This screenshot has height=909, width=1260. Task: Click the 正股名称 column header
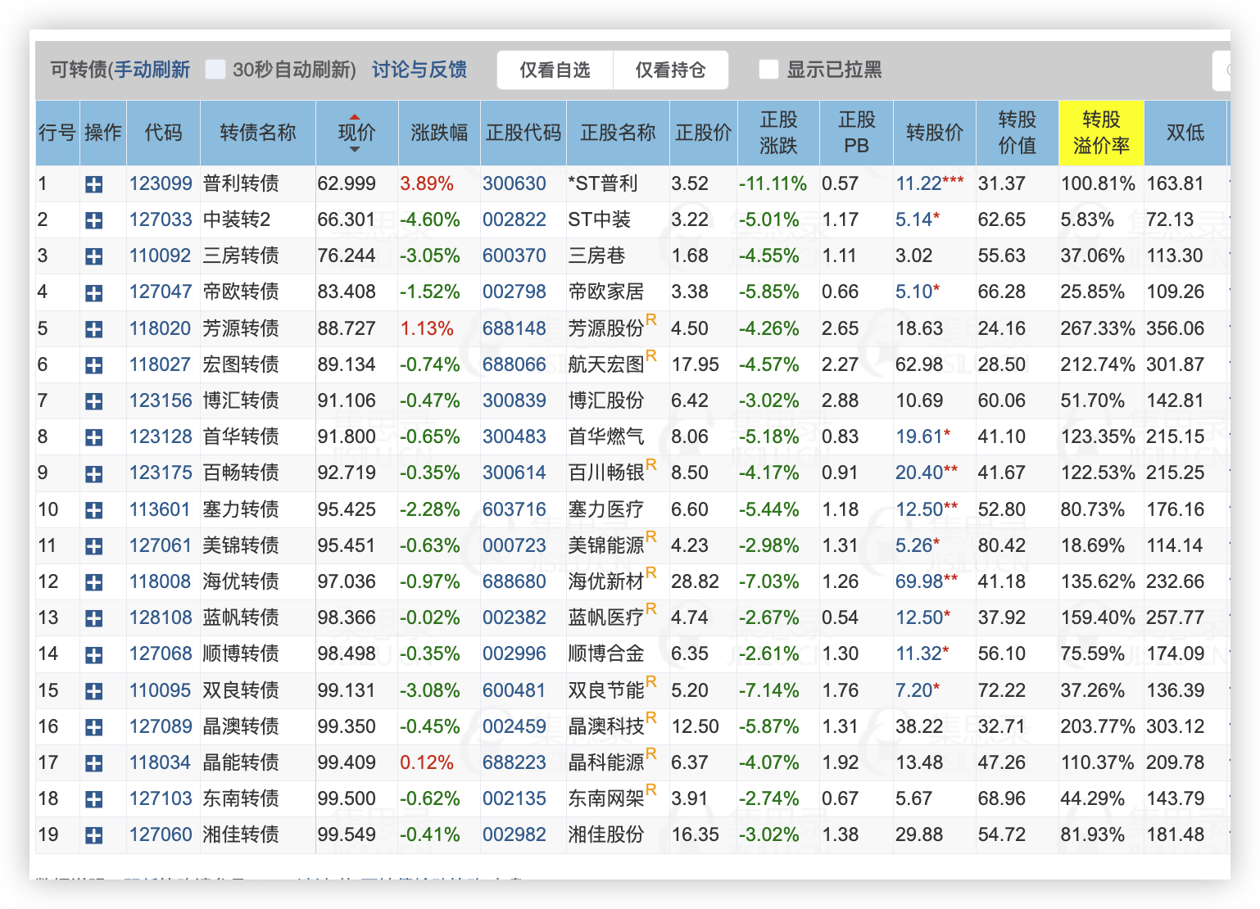[x=618, y=133]
